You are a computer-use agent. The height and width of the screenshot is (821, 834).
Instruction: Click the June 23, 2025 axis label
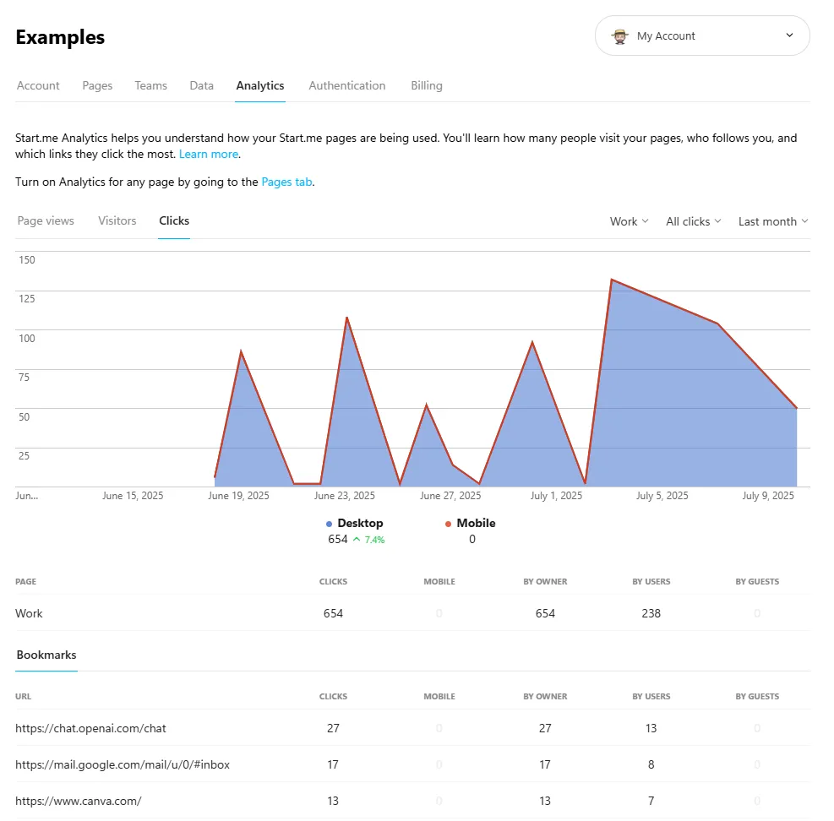click(x=344, y=496)
